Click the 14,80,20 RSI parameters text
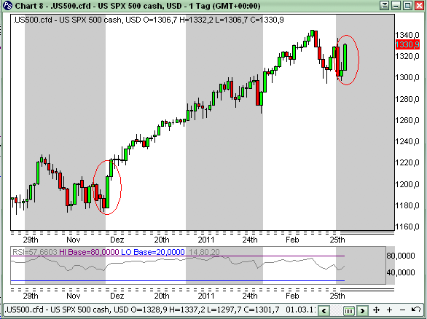 pos(204,252)
